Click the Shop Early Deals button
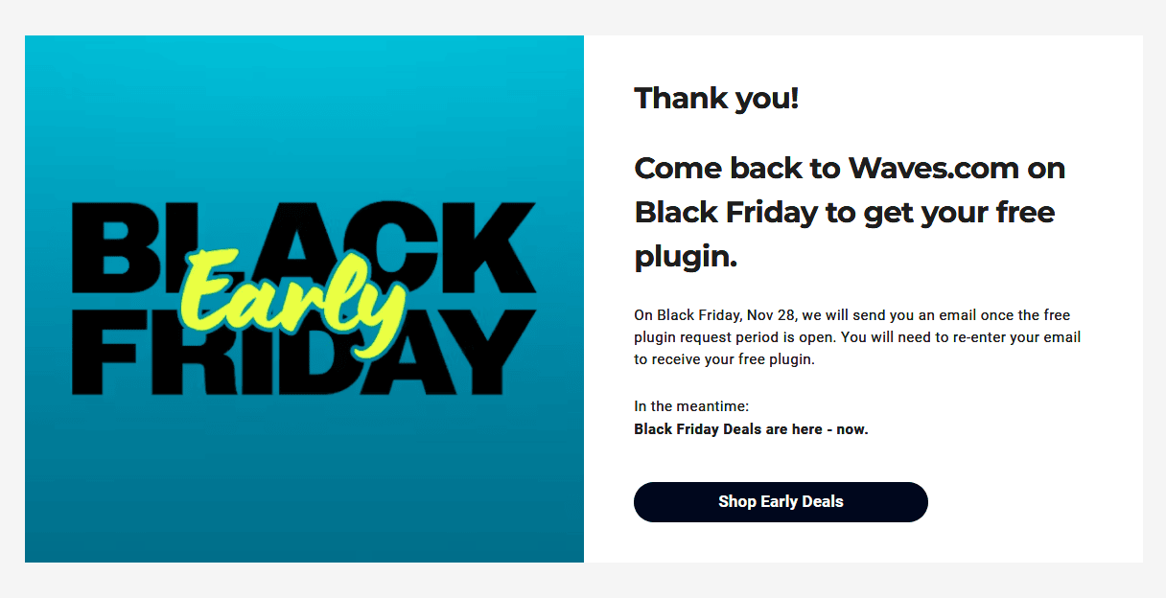Viewport: 1166px width, 598px height. click(x=781, y=502)
